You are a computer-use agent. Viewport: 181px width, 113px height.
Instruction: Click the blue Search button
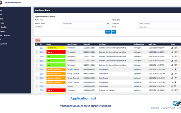108,32
